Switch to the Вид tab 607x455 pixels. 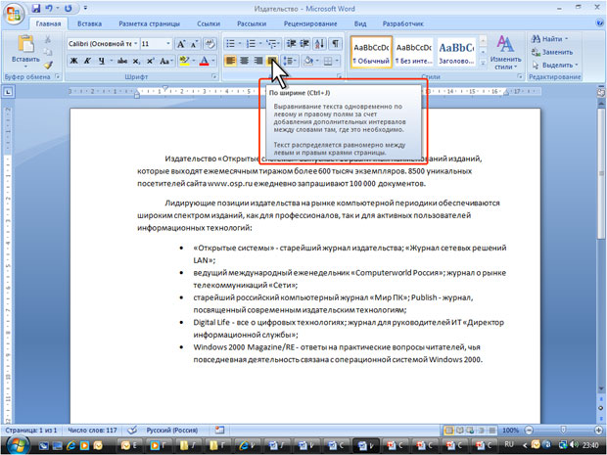tap(360, 23)
